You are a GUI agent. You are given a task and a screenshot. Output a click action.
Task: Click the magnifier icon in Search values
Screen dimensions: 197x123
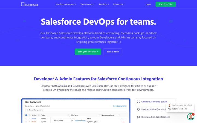click(72, 121)
